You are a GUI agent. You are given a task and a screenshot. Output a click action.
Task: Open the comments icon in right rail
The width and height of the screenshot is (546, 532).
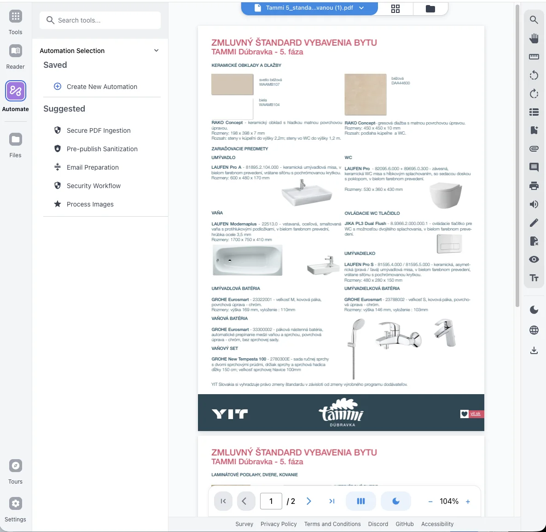(534, 167)
